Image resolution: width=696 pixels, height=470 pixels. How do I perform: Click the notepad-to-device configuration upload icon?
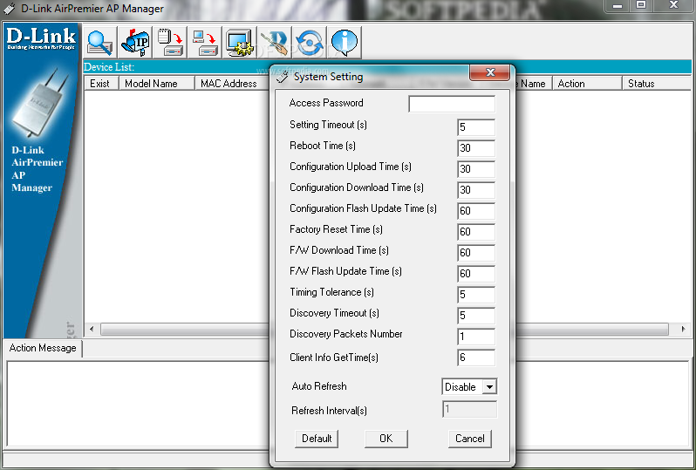coord(170,43)
